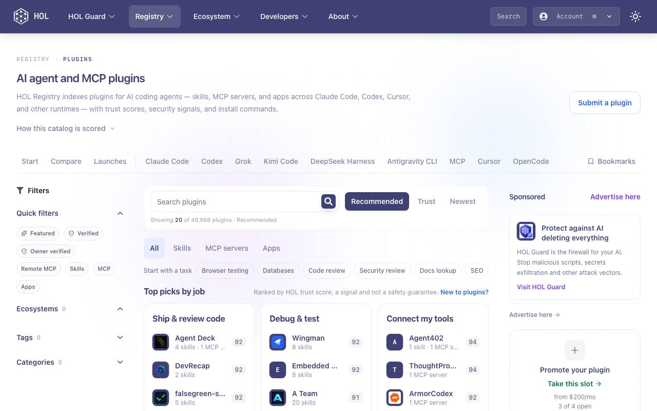657x411 pixels.
Task: Open the Advertise here purple link
Action: (x=615, y=197)
